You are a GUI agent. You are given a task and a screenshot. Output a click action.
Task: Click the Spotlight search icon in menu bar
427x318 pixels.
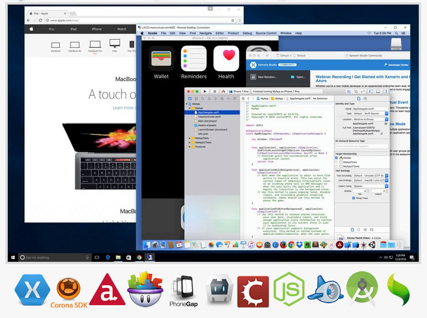tap(396, 33)
